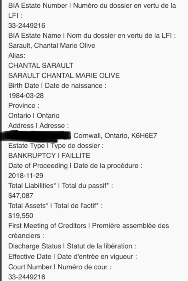The height and width of the screenshot is (281, 188).
Task: Click the blacked-out redacted address bar
Action: tap(36, 135)
